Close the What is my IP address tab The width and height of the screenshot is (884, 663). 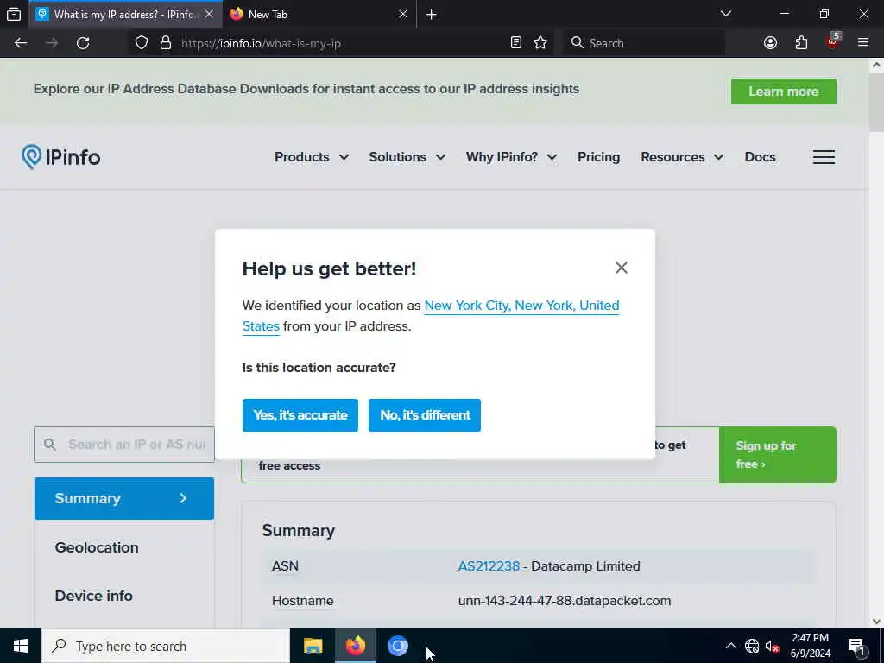coord(209,14)
